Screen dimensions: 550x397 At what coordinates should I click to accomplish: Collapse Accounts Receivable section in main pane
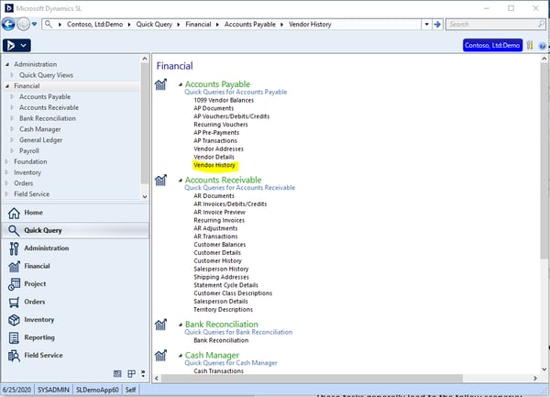[181, 181]
